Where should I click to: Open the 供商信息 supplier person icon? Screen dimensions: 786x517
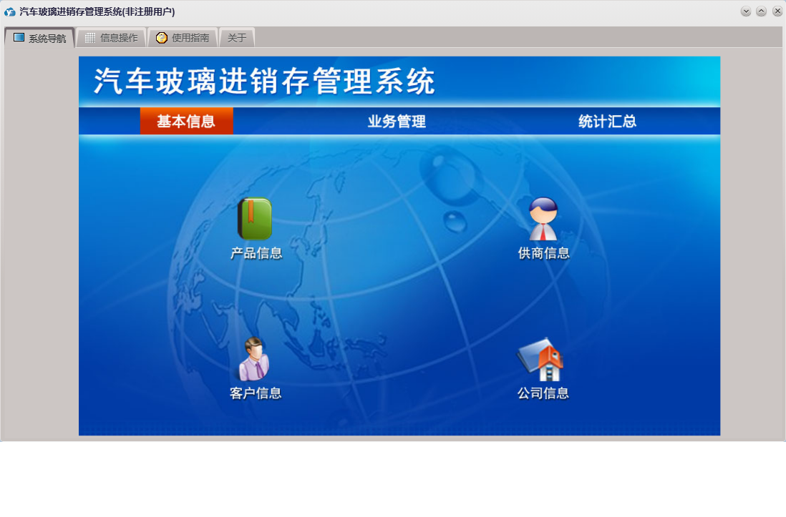[x=543, y=219]
